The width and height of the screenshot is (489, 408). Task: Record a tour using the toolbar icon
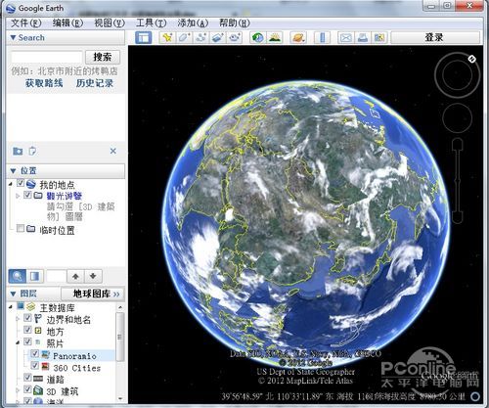(x=235, y=37)
